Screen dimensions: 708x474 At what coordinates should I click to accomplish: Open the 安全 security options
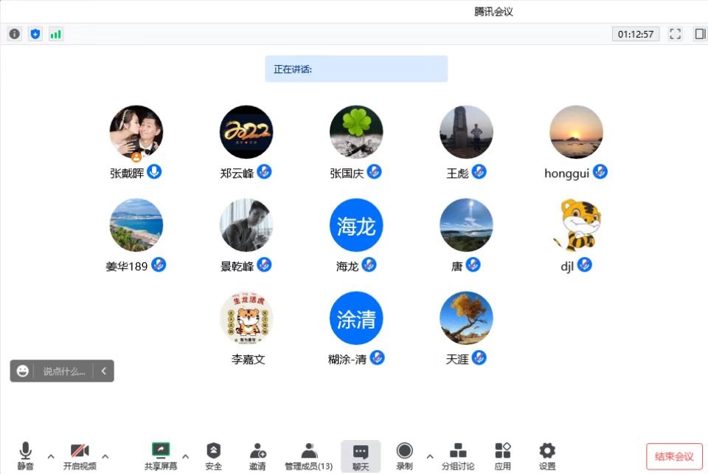point(213,456)
